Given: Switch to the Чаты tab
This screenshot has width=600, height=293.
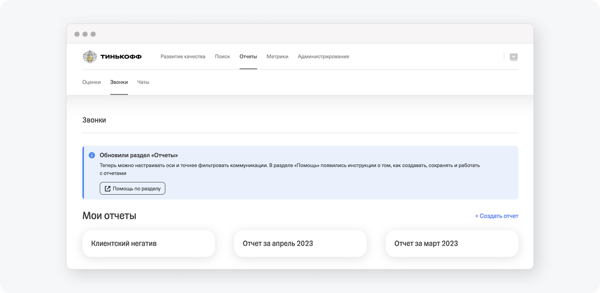Looking at the screenshot, I should [x=143, y=82].
